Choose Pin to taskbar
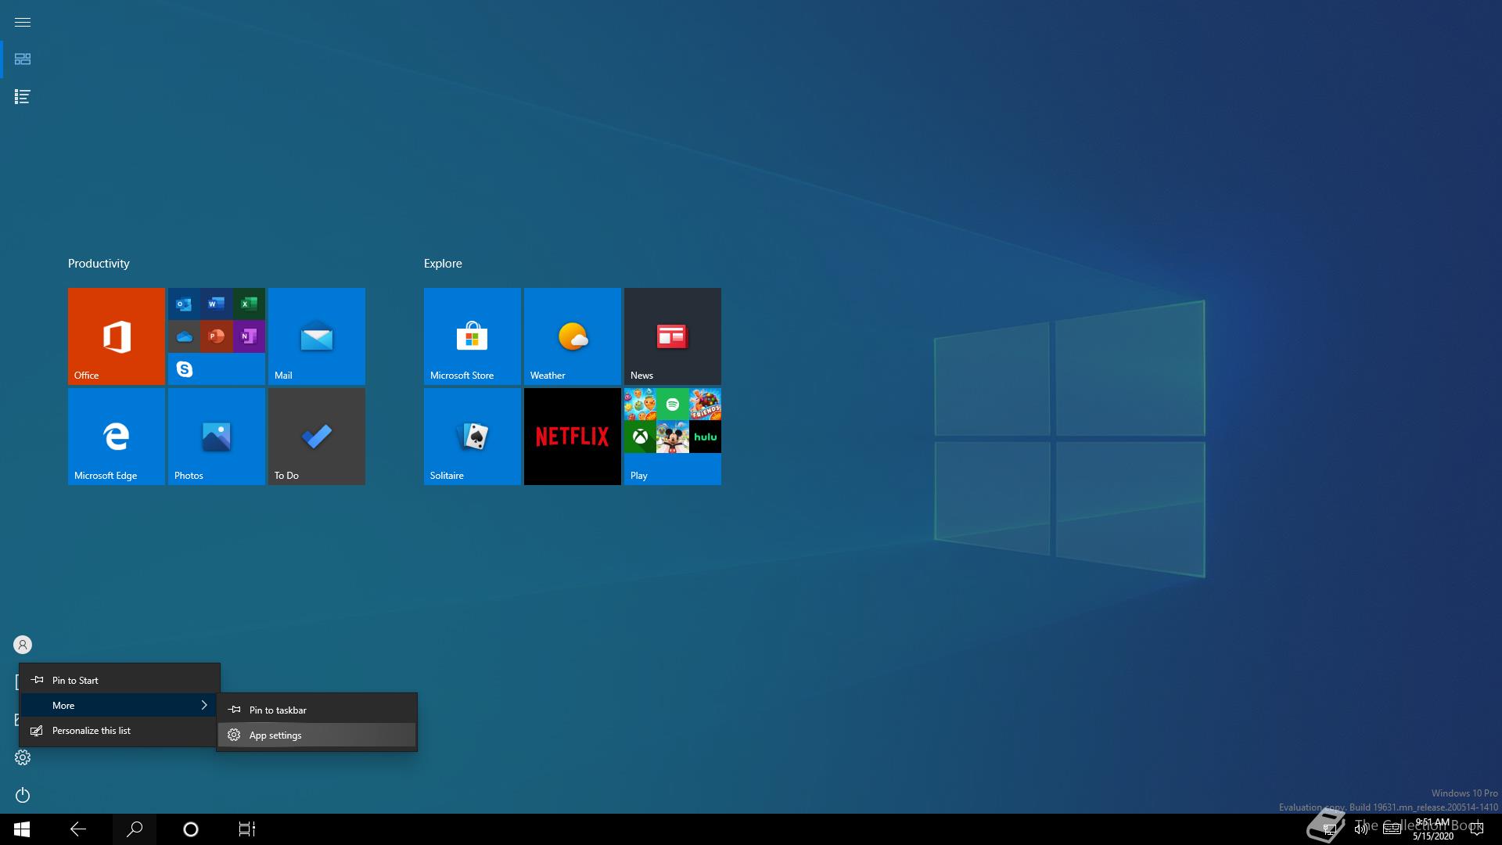Viewport: 1502px width, 845px height. [x=317, y=710]
